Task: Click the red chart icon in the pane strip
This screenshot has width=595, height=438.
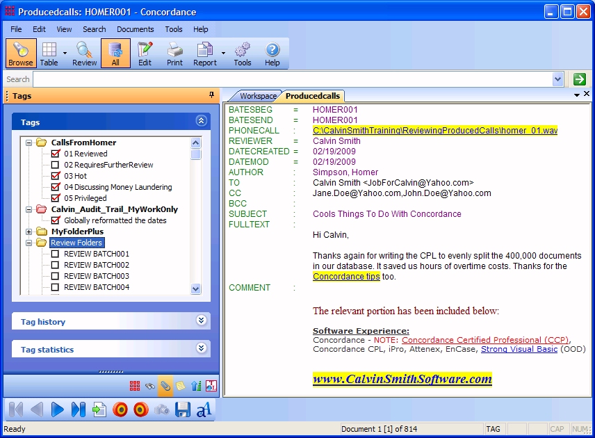Action: click(211, 386)
